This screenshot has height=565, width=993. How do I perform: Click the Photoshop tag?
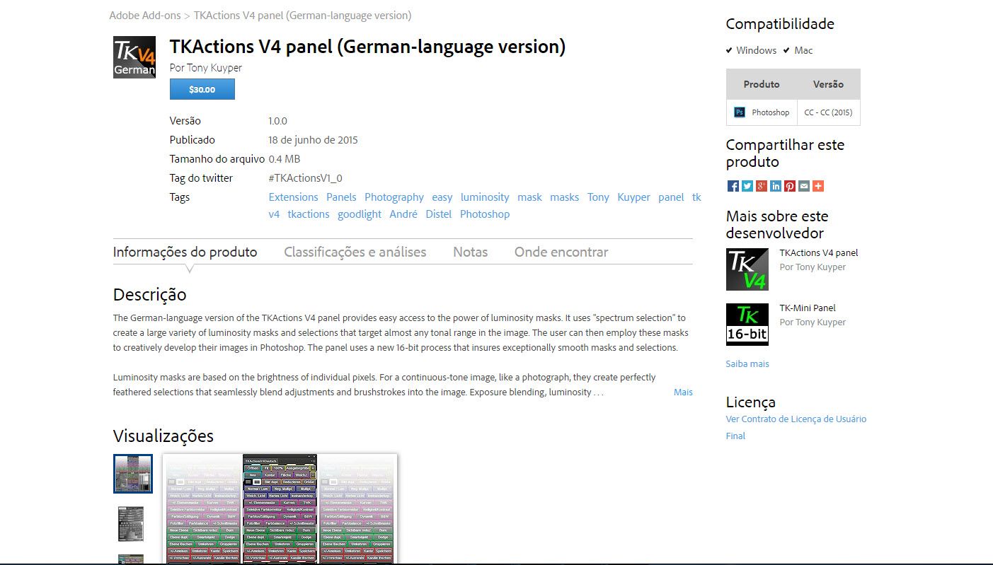pyautogui.click(x=485, y=214)
